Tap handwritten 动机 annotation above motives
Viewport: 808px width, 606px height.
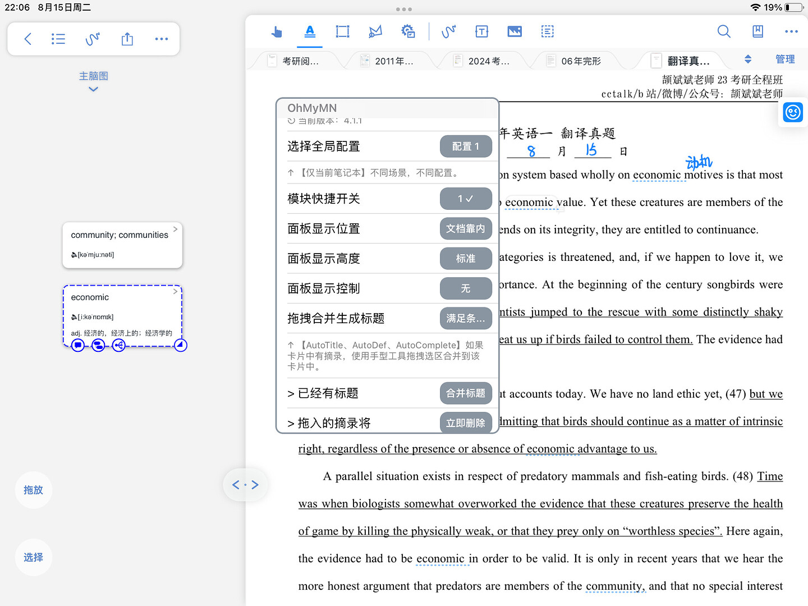699,162
